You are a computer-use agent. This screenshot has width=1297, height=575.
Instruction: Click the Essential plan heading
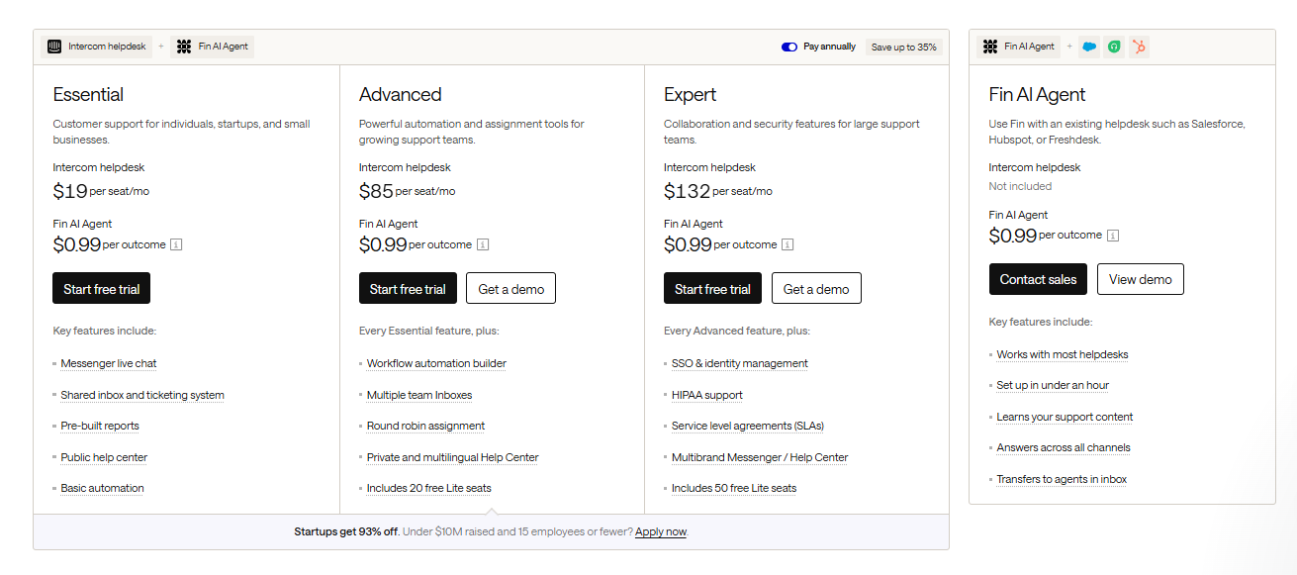tap(88, 95)
